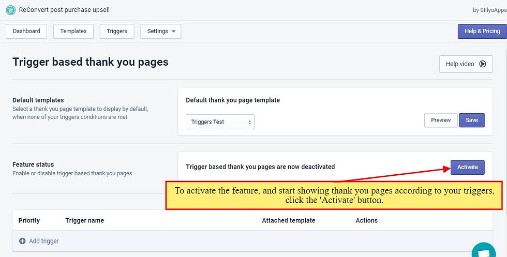Click the ReConvert shopping cart logo icon
The height and width of the screenshot is (257, 507).
tap(11, 10)
